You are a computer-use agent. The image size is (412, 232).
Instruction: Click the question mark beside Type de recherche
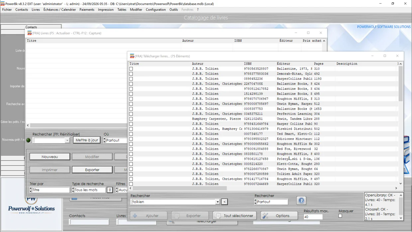[110, 190]
